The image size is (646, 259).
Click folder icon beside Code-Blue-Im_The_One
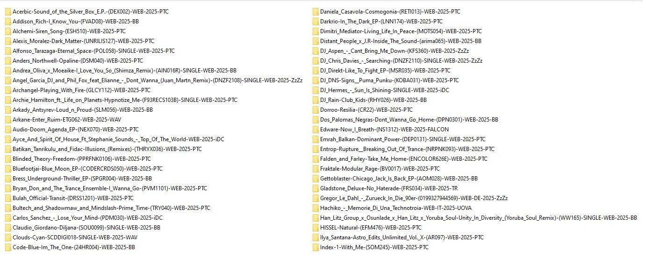point(8,247)
